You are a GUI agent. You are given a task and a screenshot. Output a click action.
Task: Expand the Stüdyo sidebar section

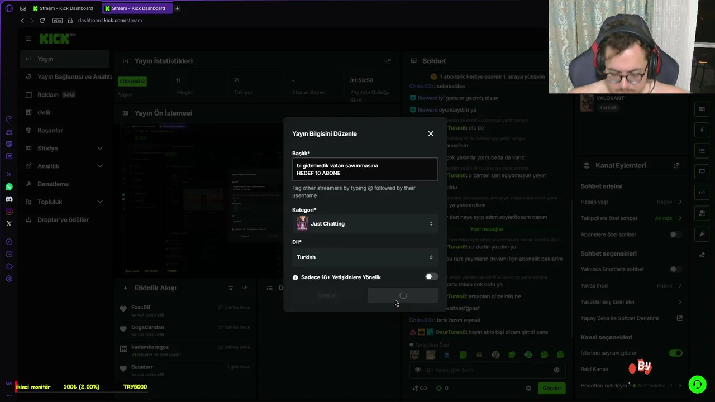(64, 148)
